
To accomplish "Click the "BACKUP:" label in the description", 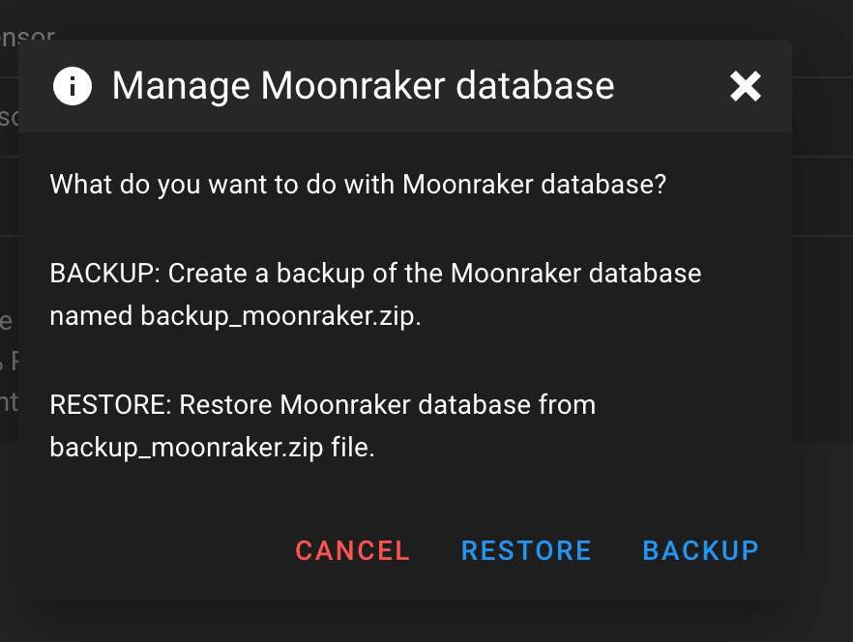I will point(104,274).
